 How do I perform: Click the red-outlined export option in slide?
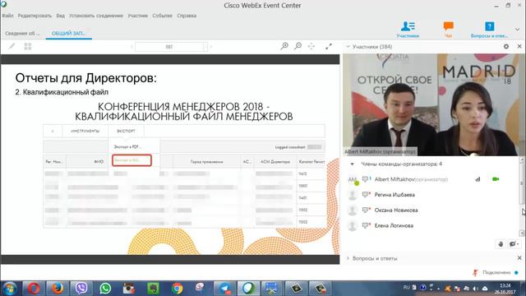tap(131, 160)
